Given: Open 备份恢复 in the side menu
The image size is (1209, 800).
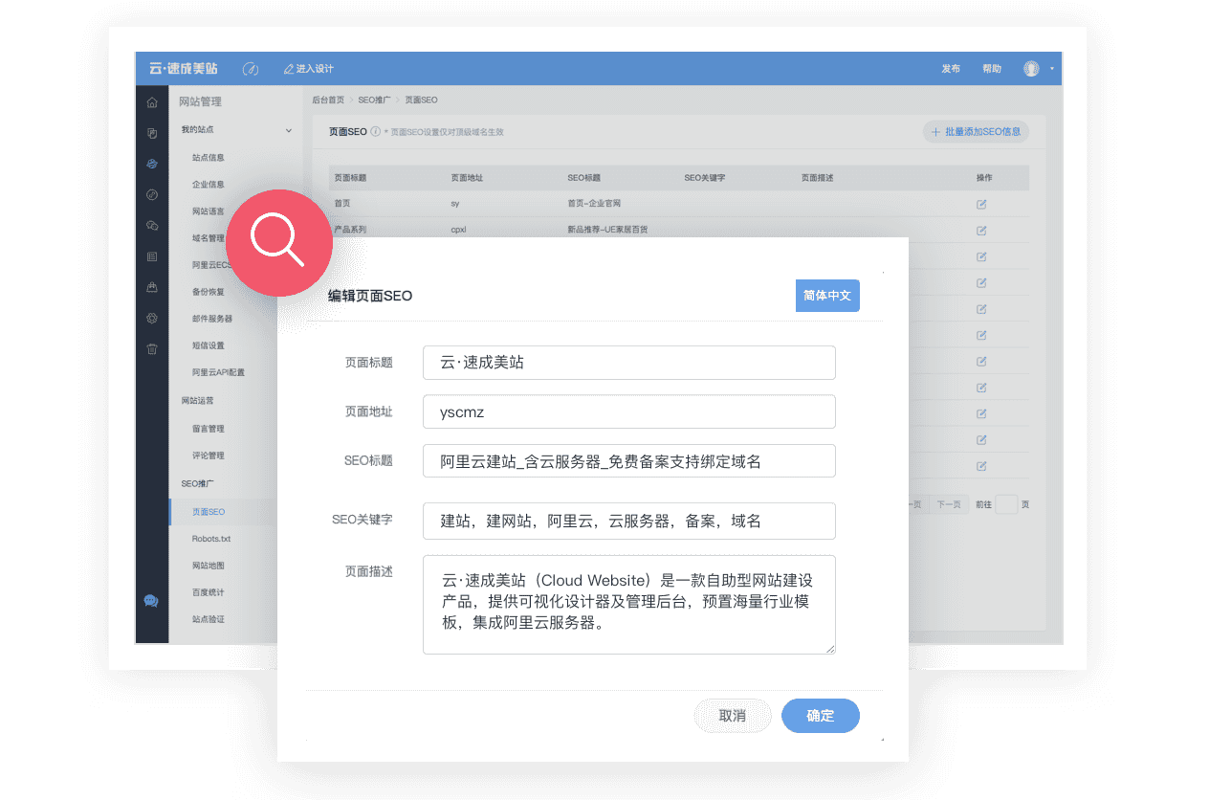Looking at the screenshot, I should pos(209,292).
